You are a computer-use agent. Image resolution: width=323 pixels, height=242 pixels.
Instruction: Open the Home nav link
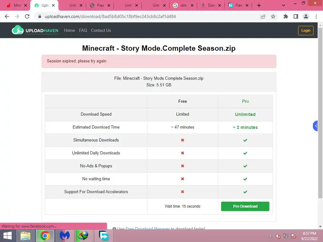click(x=69, y=31)
